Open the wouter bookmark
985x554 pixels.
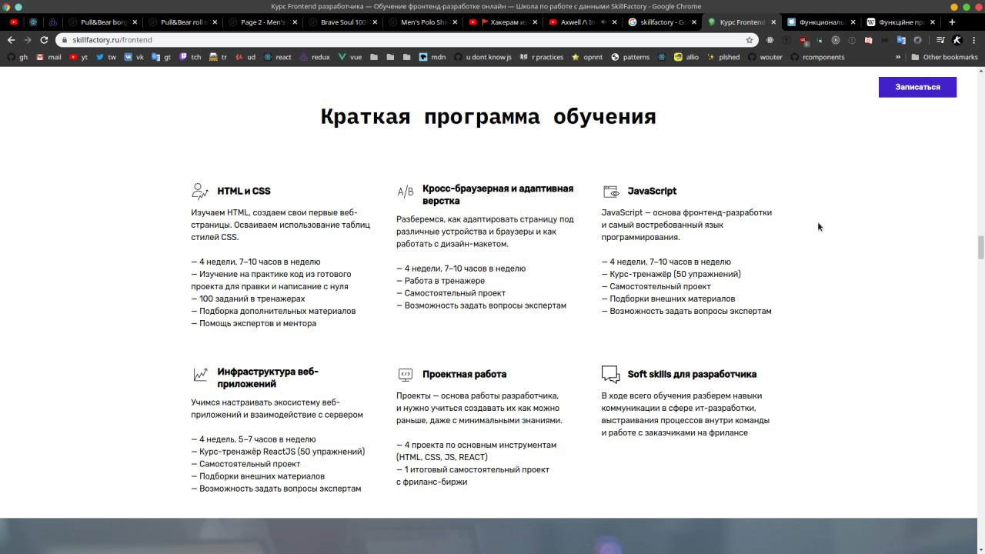point(765,57)
